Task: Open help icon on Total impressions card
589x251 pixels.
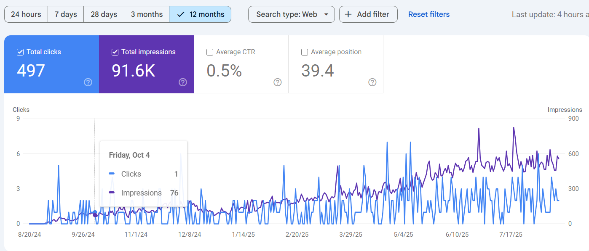Action: pos(183,82)
